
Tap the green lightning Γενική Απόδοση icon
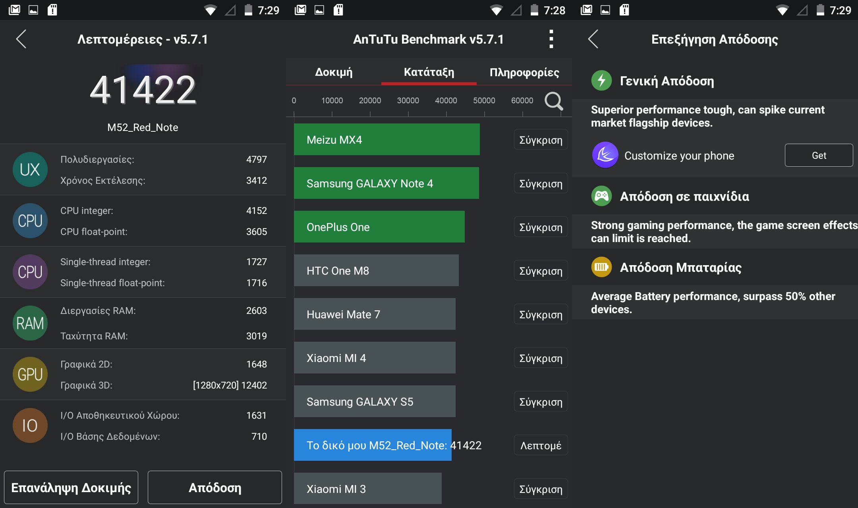pyautogui.click(x=601, y=81)
